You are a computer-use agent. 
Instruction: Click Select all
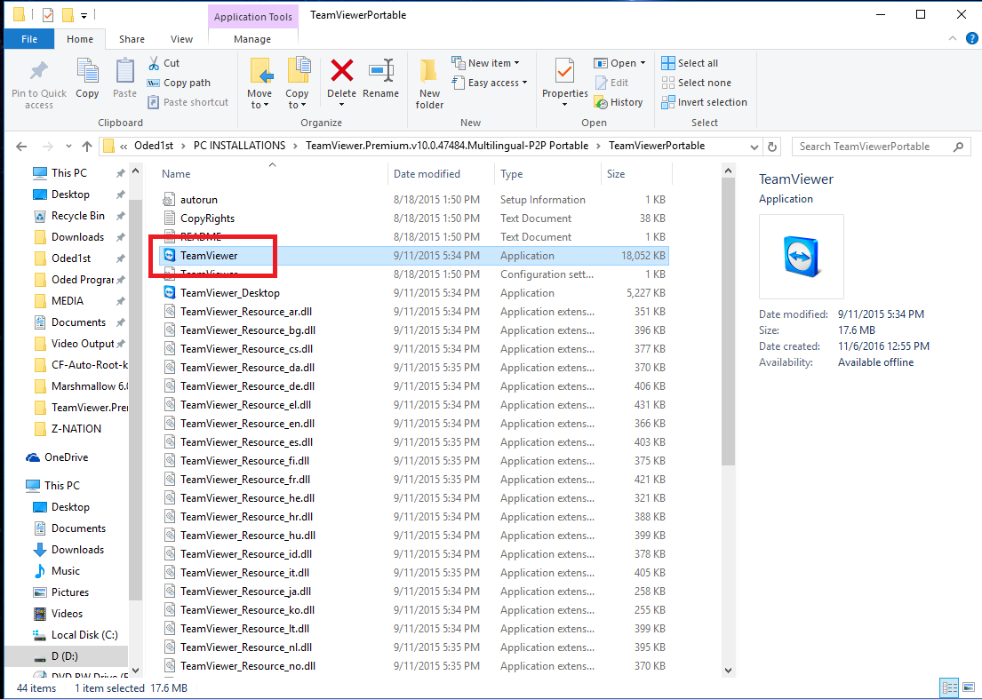click(690, 63)
